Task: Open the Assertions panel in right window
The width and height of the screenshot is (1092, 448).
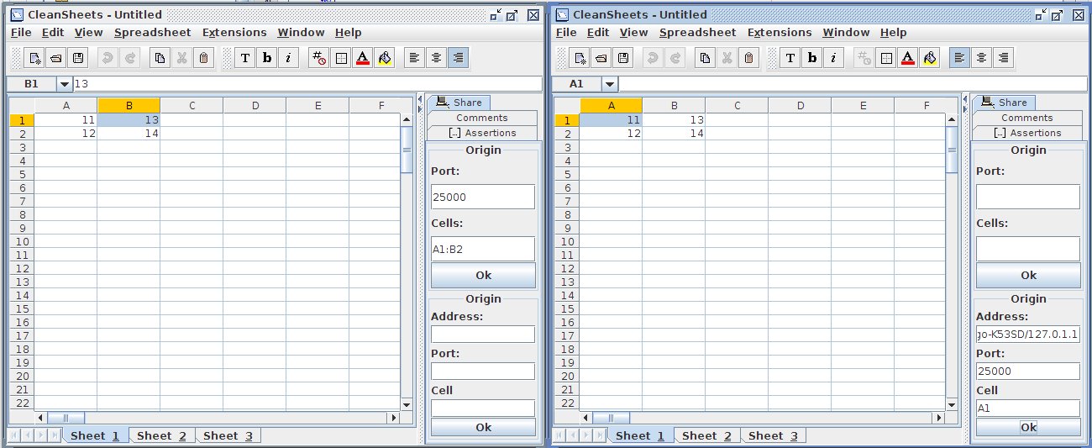Action: point(1027,133)
